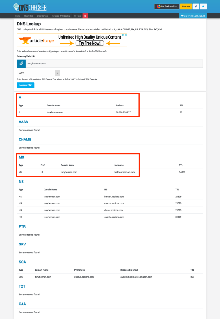Click the SRV section heading
The image size is (220, 319).
pyautogui.click(x=22, y=244)
